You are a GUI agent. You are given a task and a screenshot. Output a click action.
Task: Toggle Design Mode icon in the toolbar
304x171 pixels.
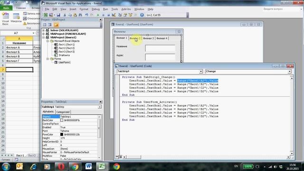114,15
